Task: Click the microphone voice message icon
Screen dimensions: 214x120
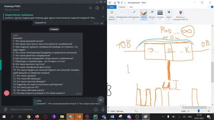Action: click(103, 109)
